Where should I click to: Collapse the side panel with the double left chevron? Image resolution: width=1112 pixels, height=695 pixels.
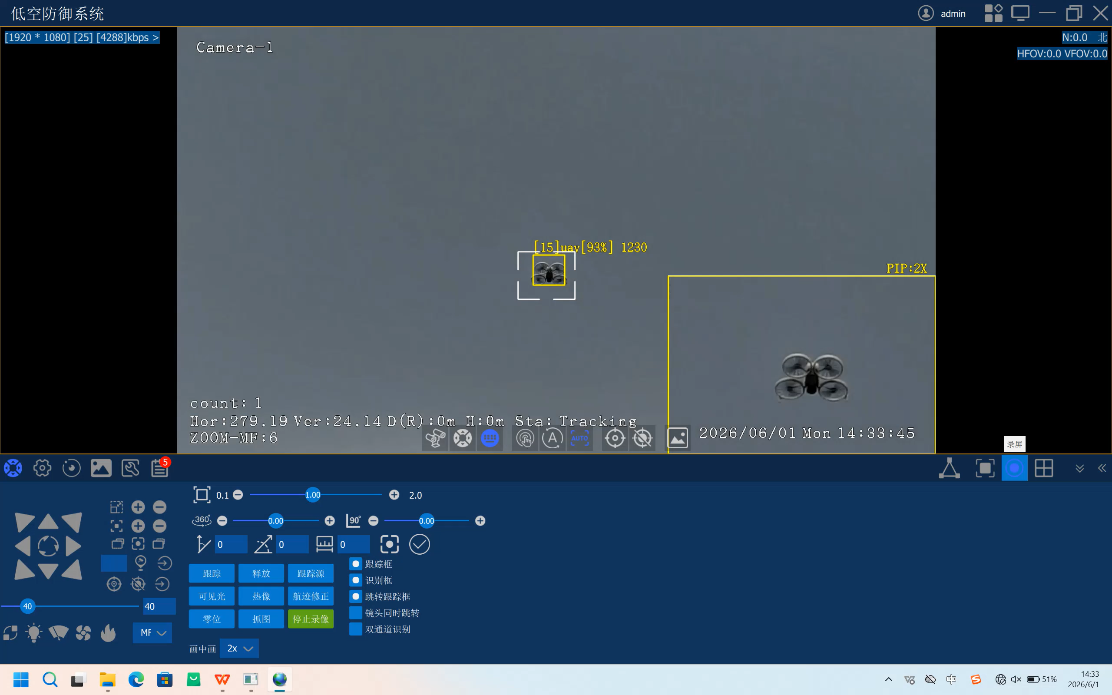coord(1102,468)
